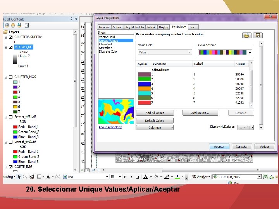This screenshot has height=209, width=279.
Task: Uncheck the CLUSTERS_SUPERV layer checkbox
Action: [11, 37]
